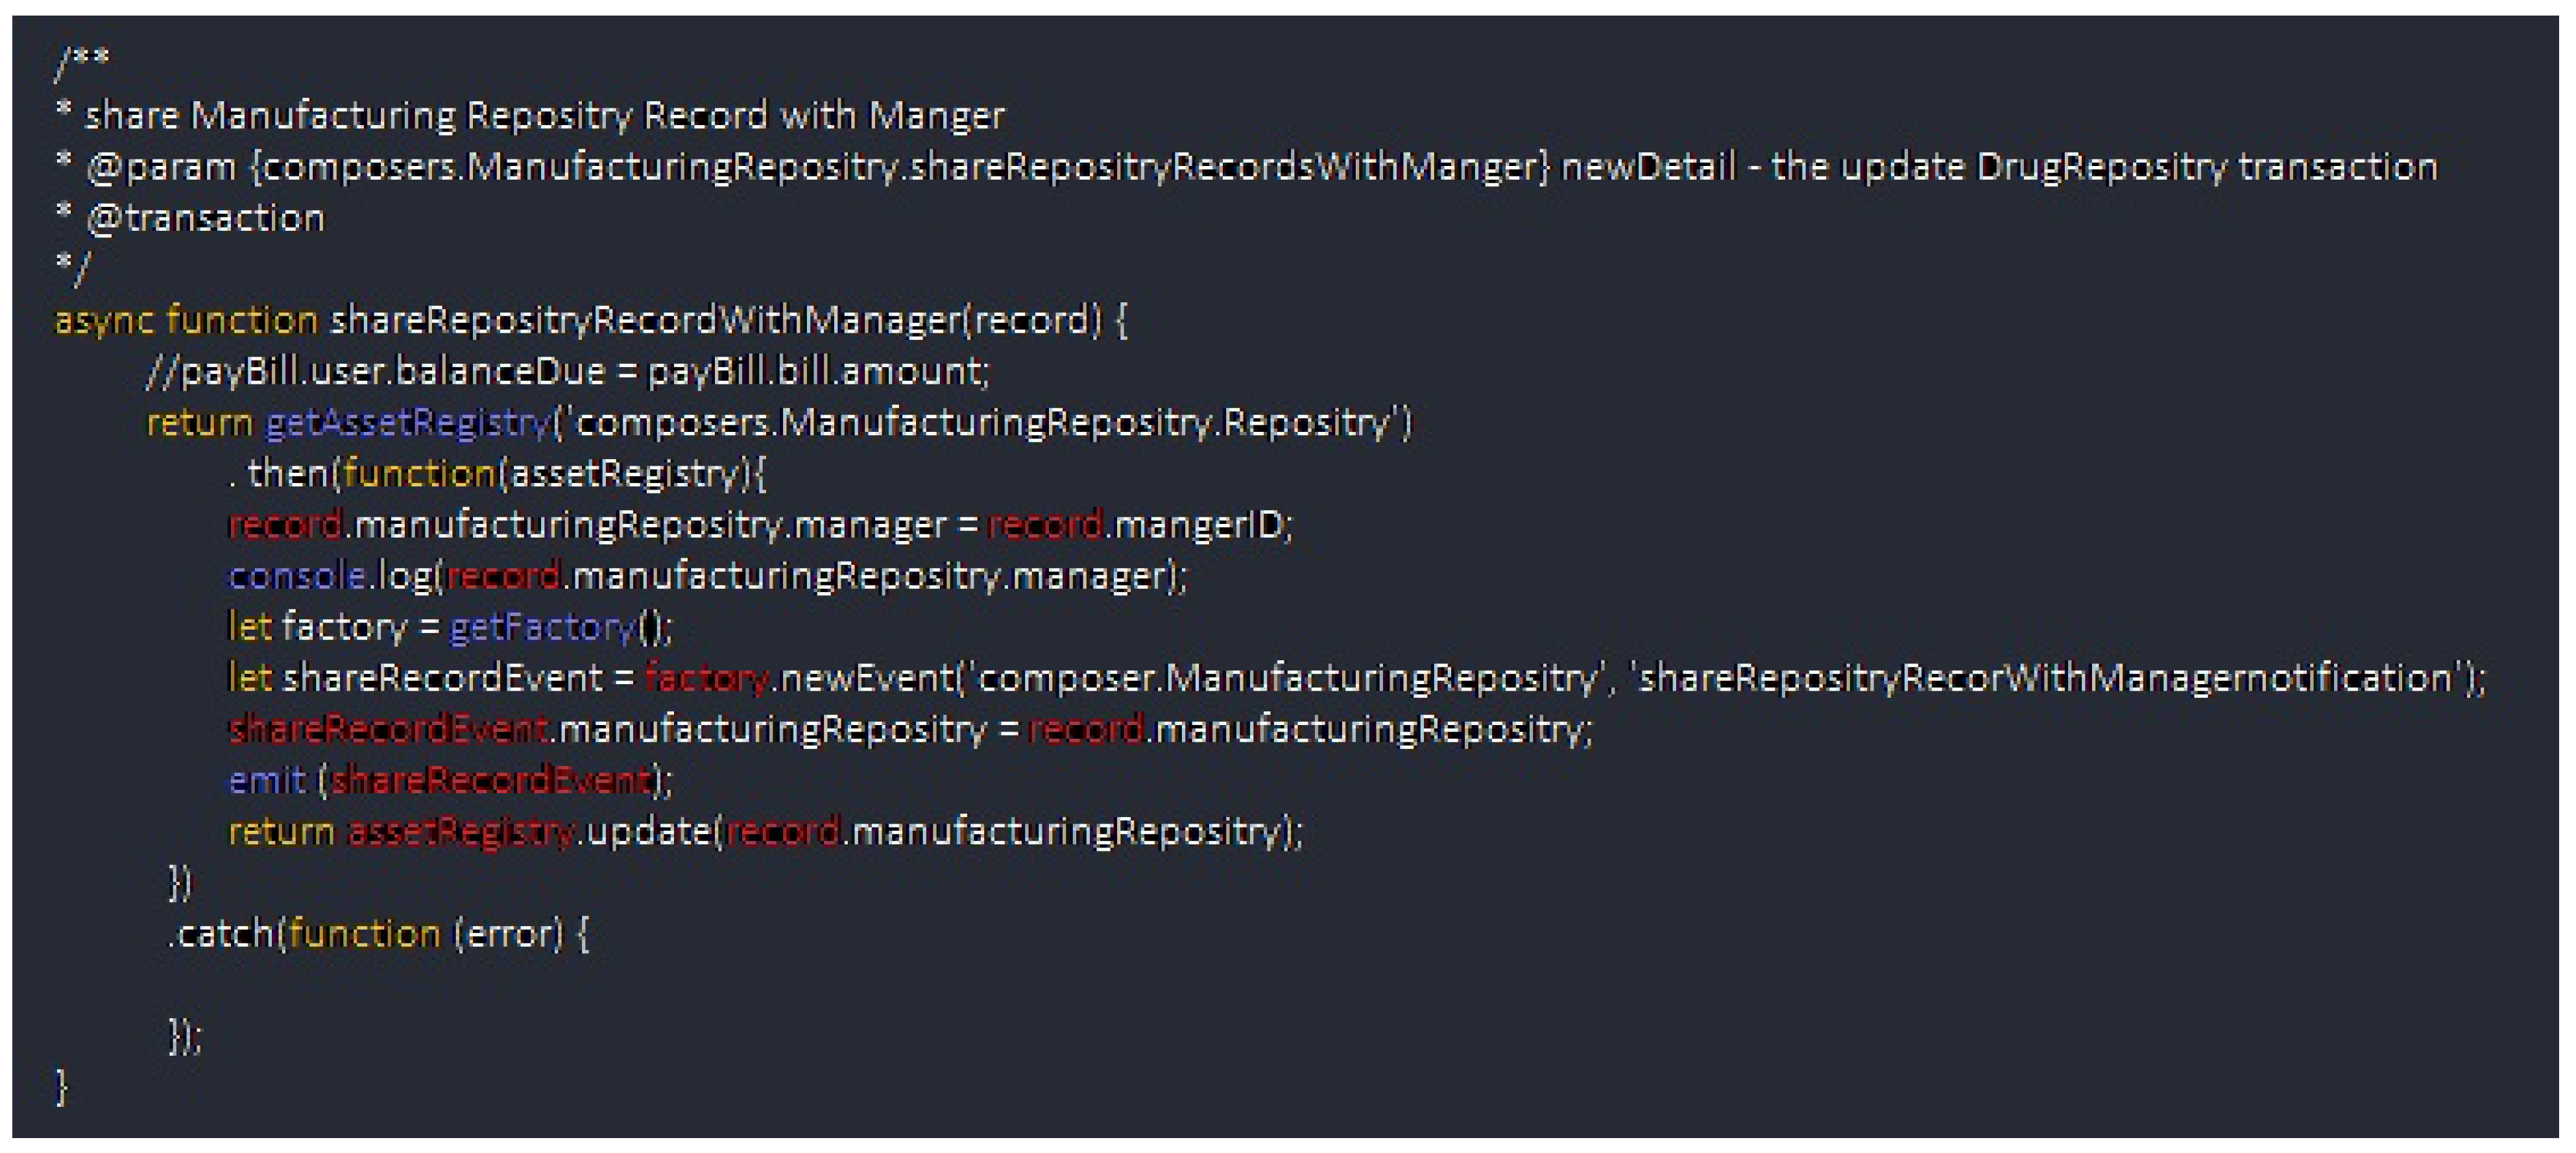Click the mangerID property name
The width and height of the screenshot is (2576, 1153).
tap(1198, 525)
